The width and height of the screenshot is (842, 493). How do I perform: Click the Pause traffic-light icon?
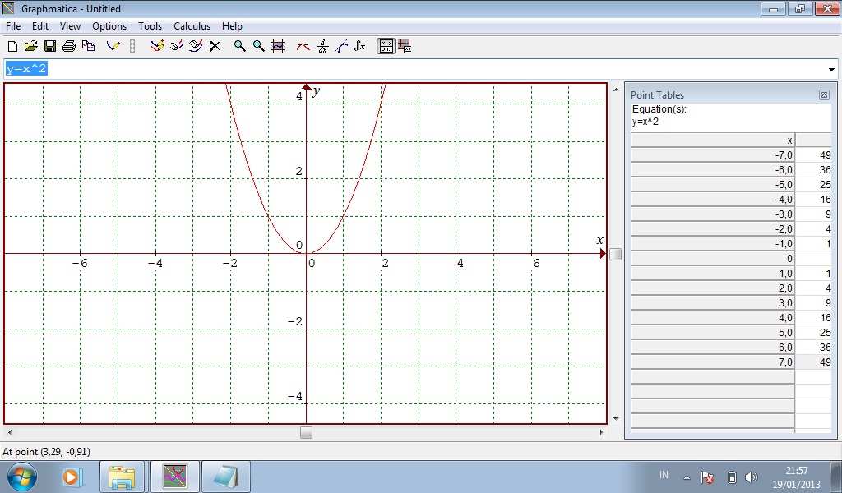[x=132, y=46]
